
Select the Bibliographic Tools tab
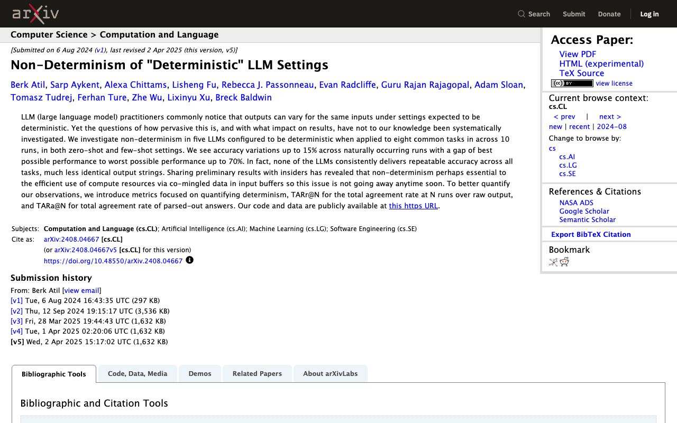[54, 374]
